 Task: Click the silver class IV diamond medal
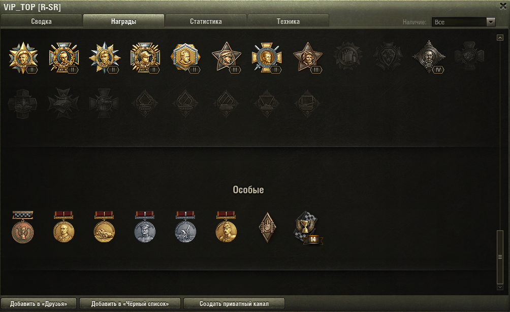coord(429,57)
